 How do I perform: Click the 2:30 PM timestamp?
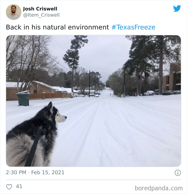16,173
